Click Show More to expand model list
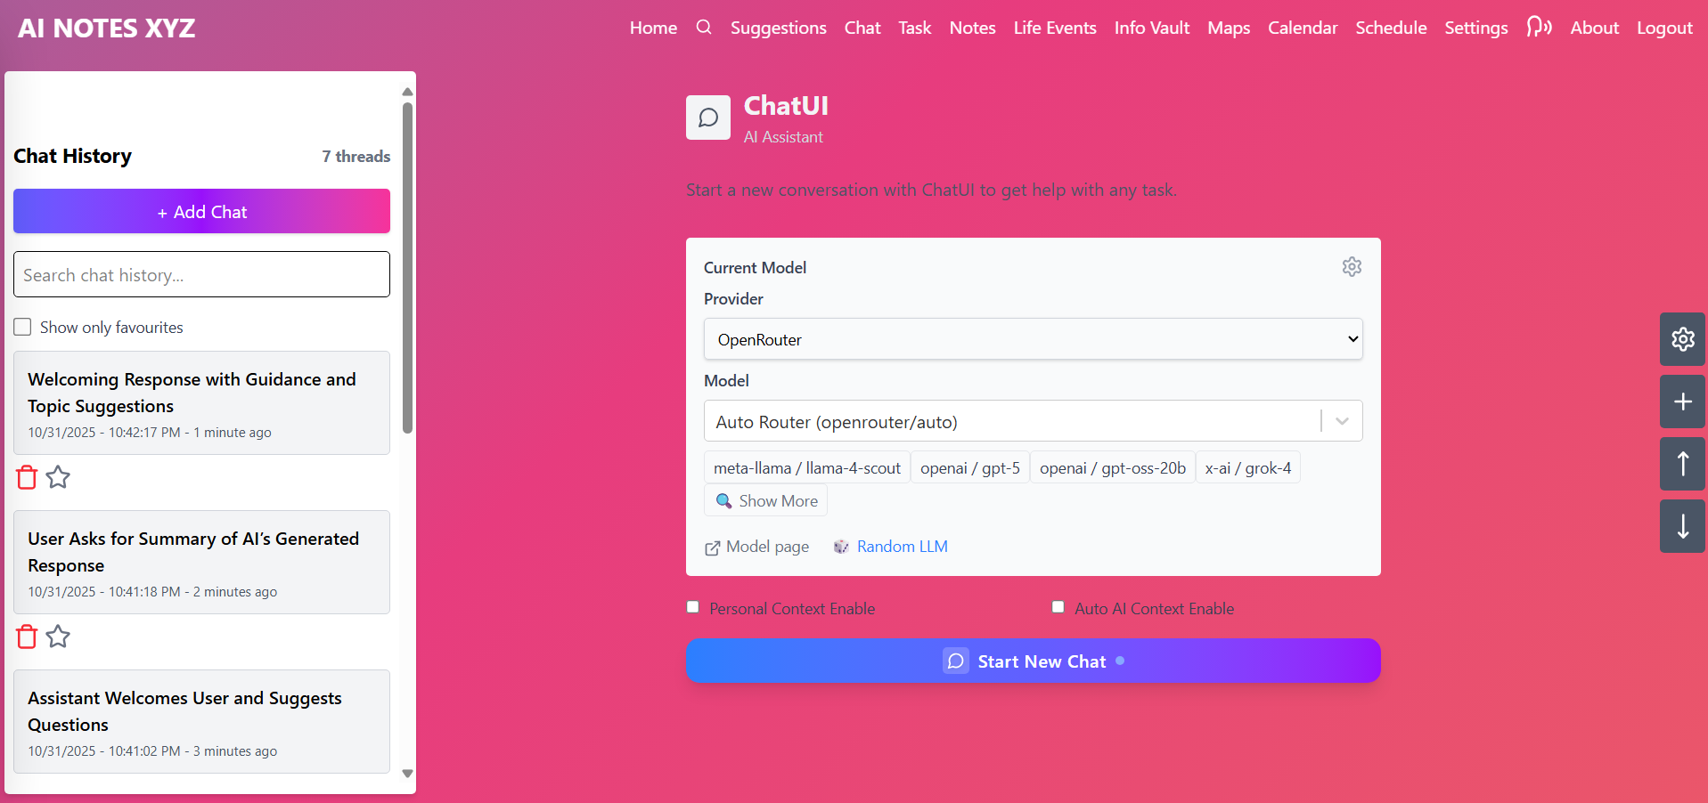Viewport: 1708px width, 803px height. (x=765, y=500)
